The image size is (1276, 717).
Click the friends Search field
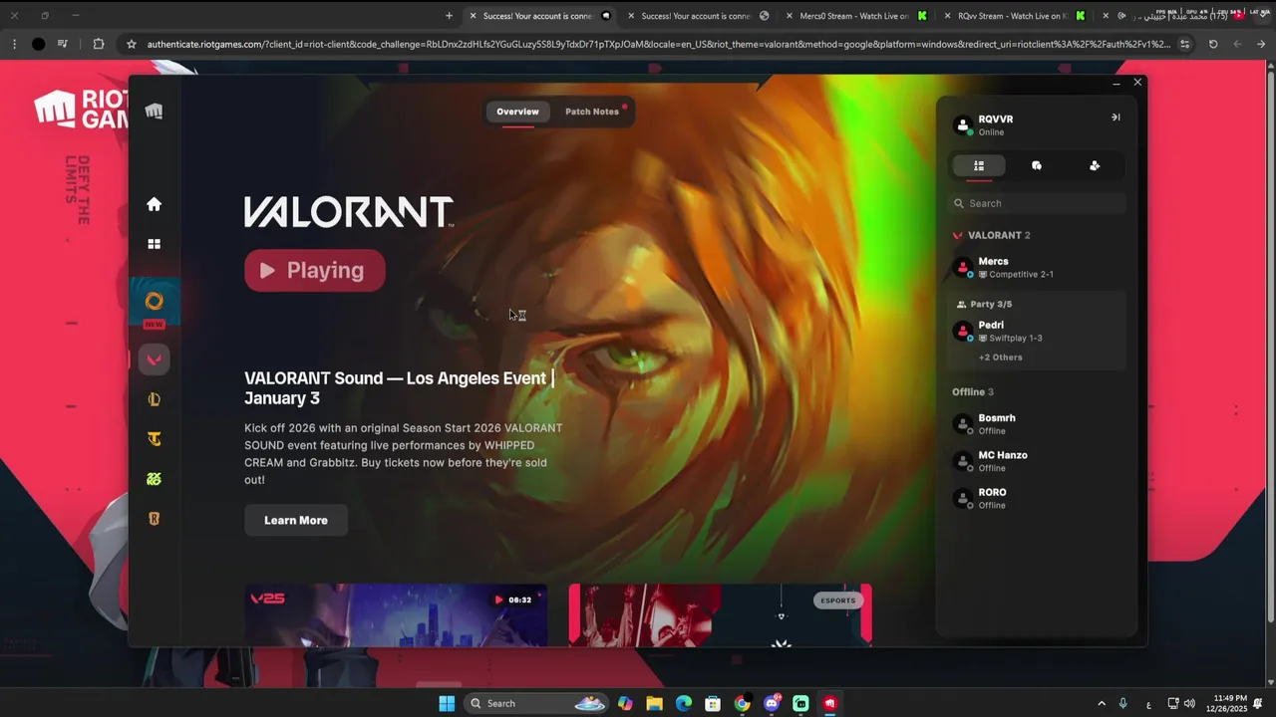pyautogui.click(x=1037, y=203)
